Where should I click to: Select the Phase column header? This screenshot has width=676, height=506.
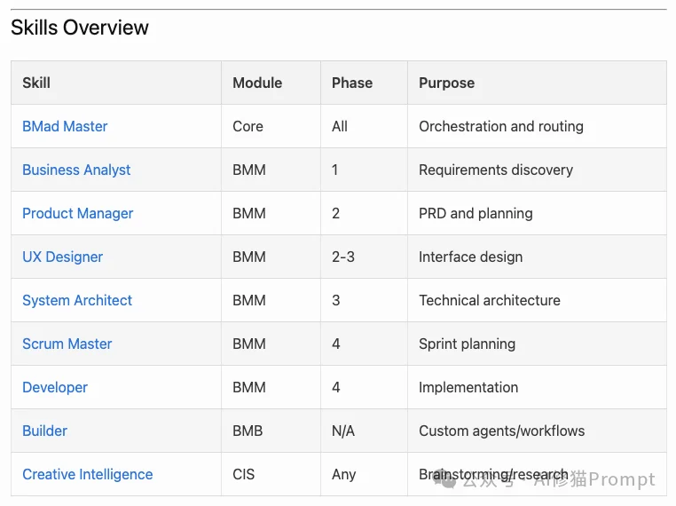(352, 83)
